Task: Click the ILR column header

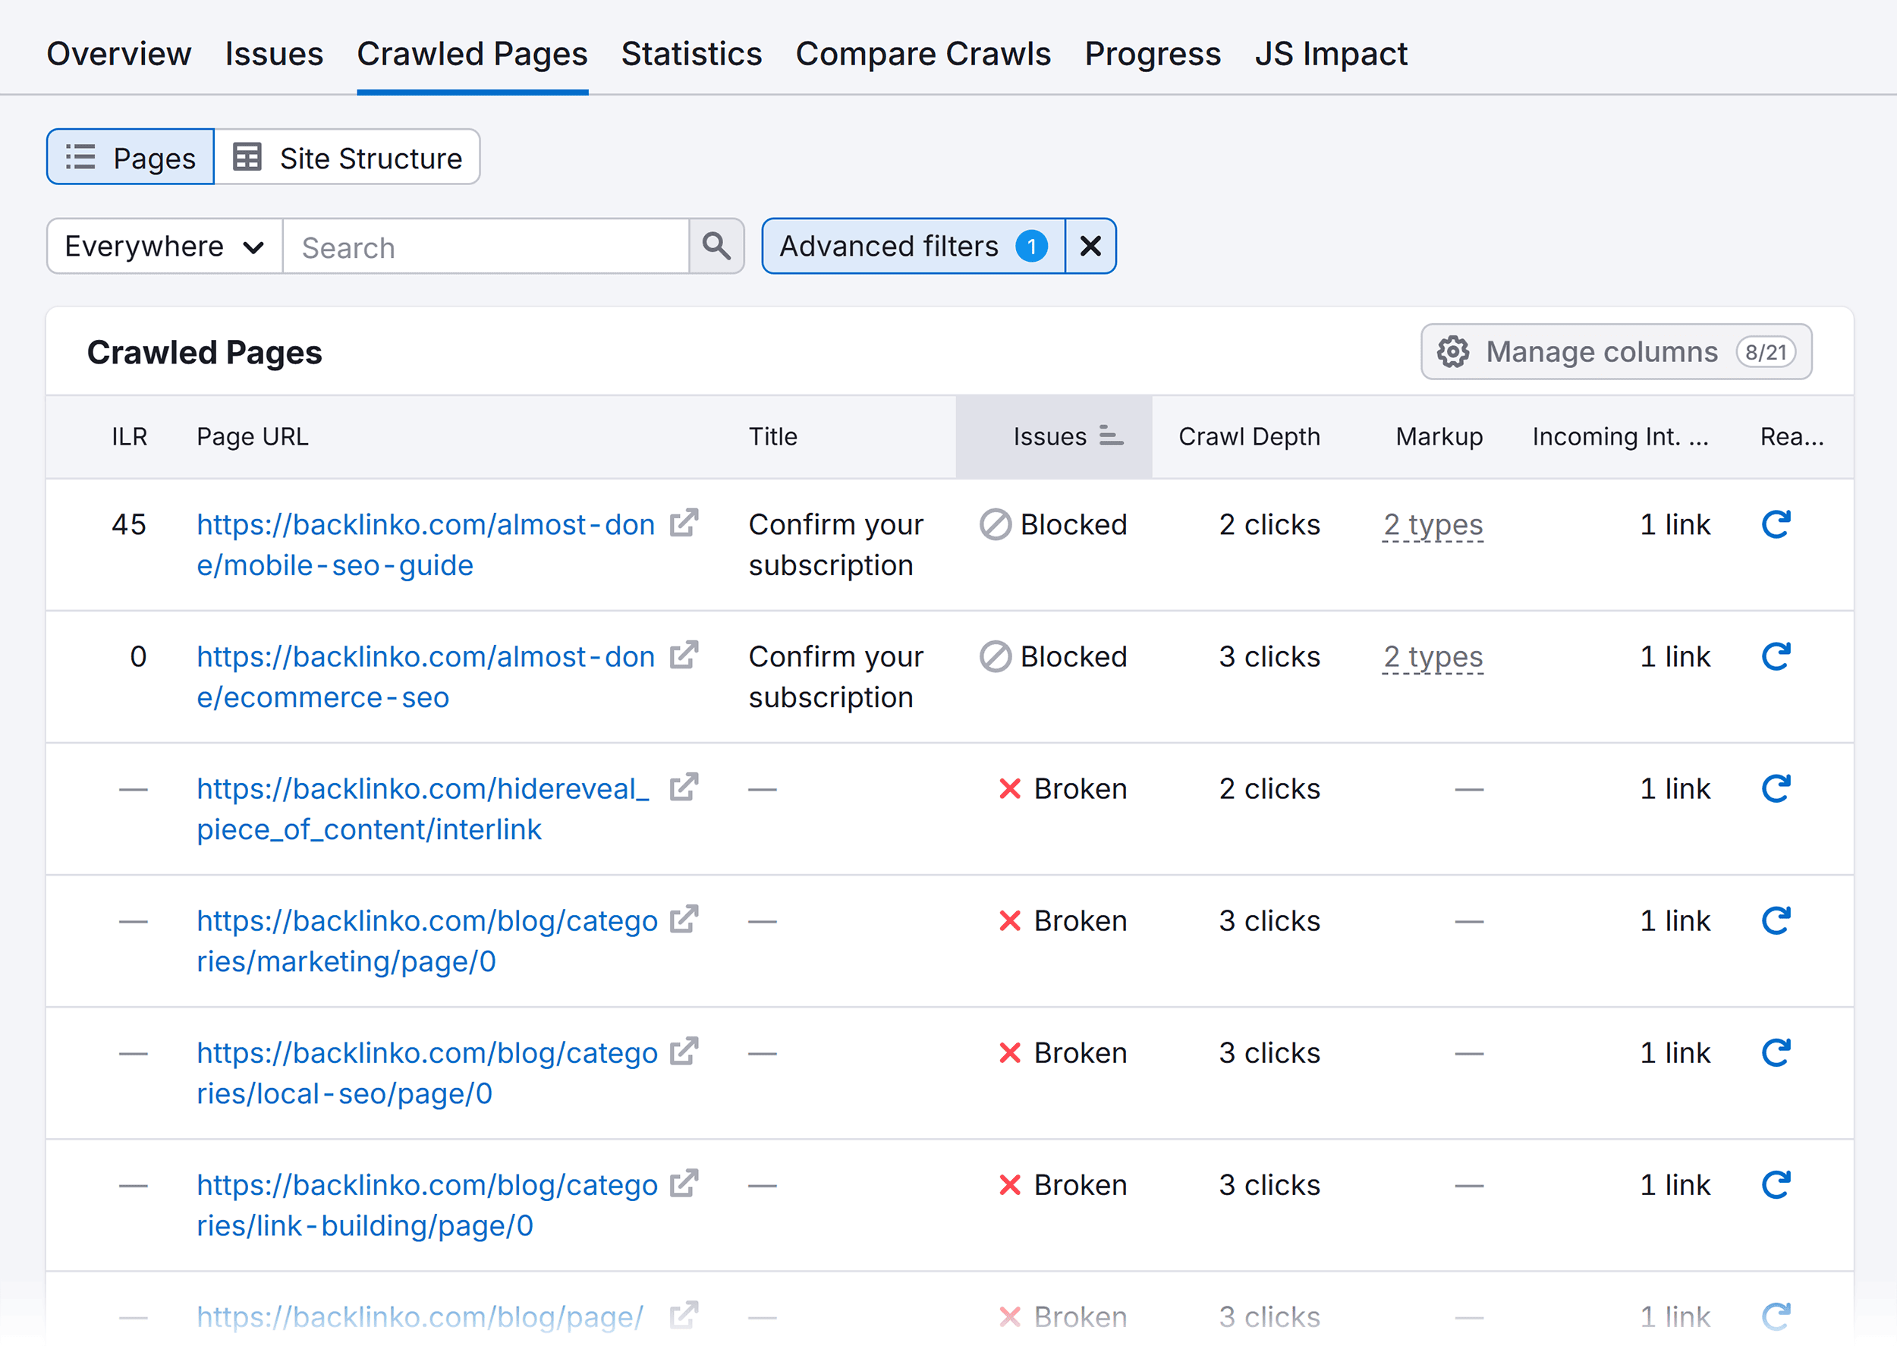Action: pyautogui.click(x=129, y=437)
